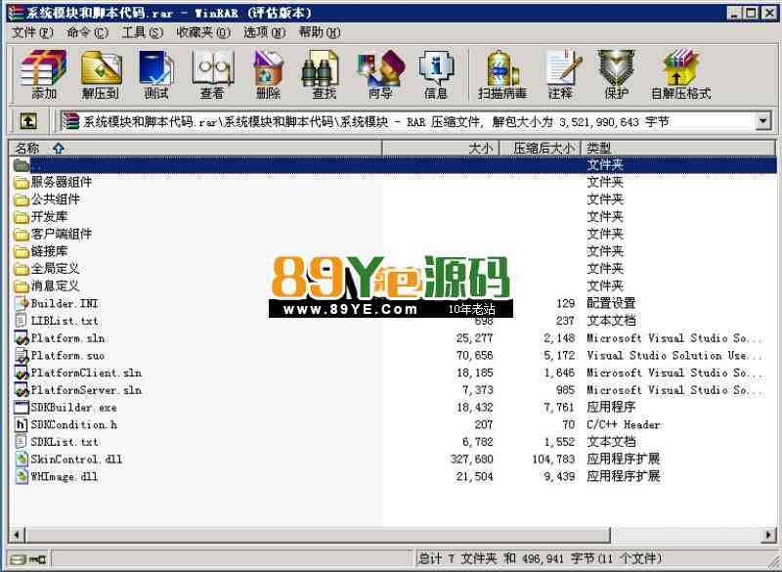Click the SDKBuilder.exe file icon
The height and width of the screenshot is (572, 782).
point(22,408)
